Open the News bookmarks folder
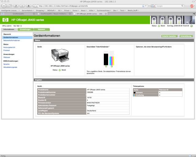Image resolution: width=196 pixels, height=157 pixels. [84, 10]
